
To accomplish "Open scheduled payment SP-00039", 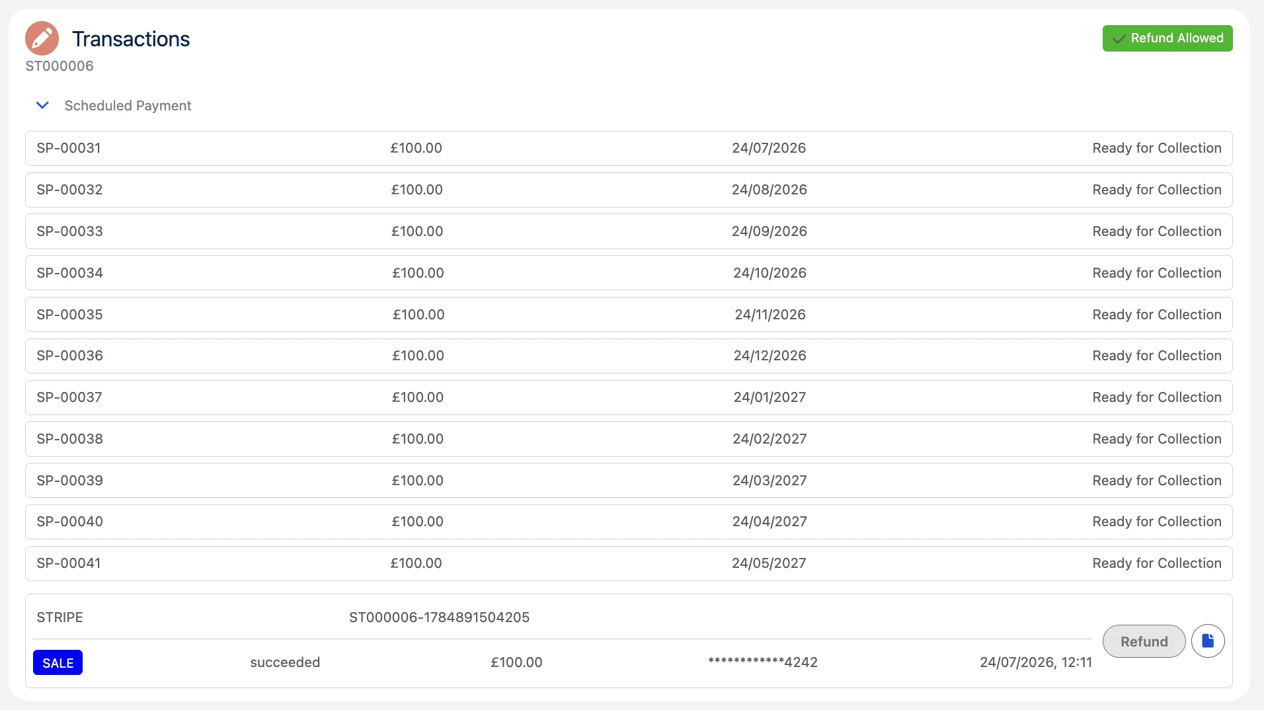I will (x=629, y=481).
